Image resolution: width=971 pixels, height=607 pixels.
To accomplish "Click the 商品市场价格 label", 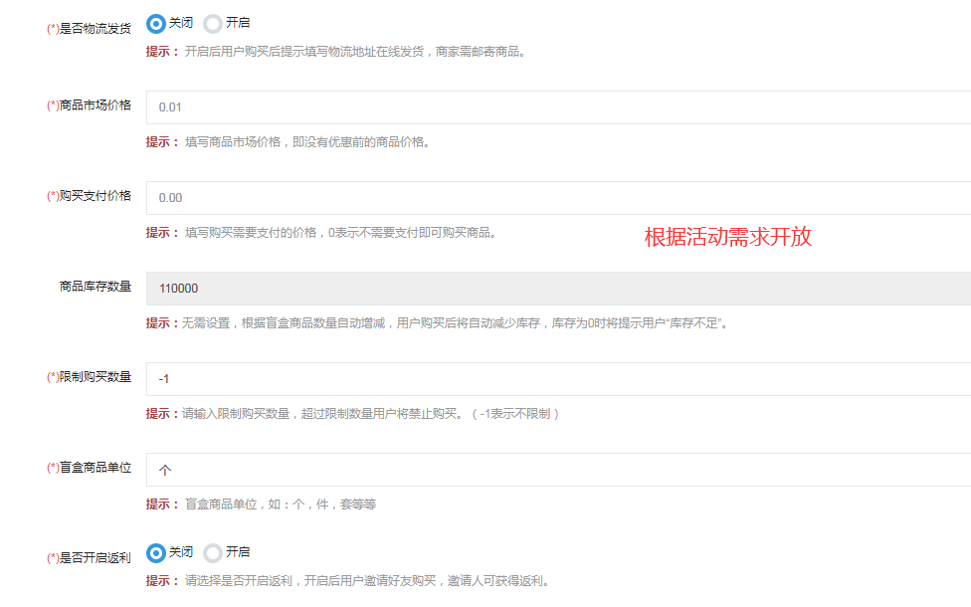I will click(90, 105).
